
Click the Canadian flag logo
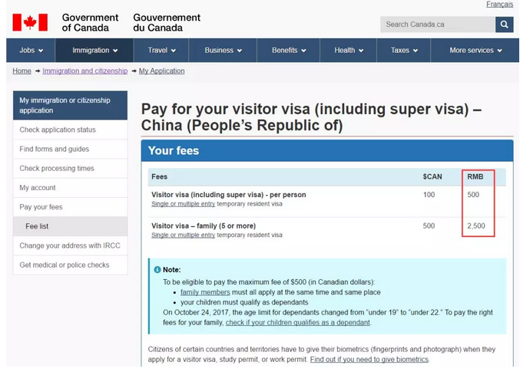30,23
